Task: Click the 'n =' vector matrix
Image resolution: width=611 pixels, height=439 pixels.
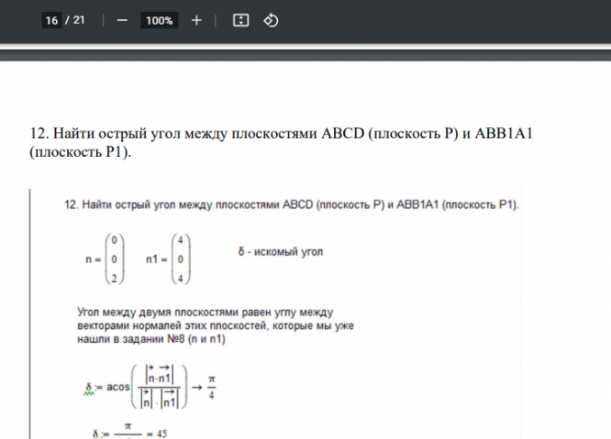Action: point(106,259)
